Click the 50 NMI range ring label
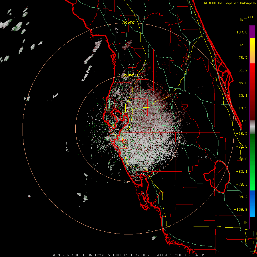 click(128, 76)
